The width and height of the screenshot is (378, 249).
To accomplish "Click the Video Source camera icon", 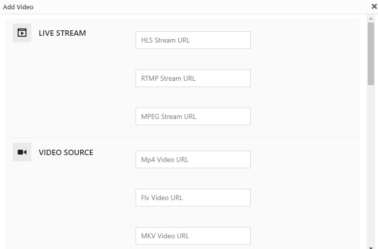I will 22,152.
